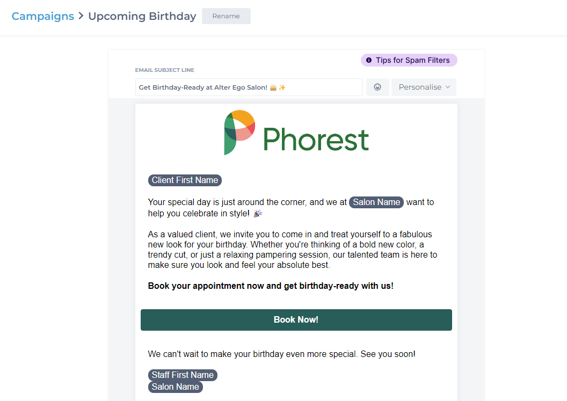Open the emoji picker smiley icon
The image size is (567, 401).
[377, 87]
